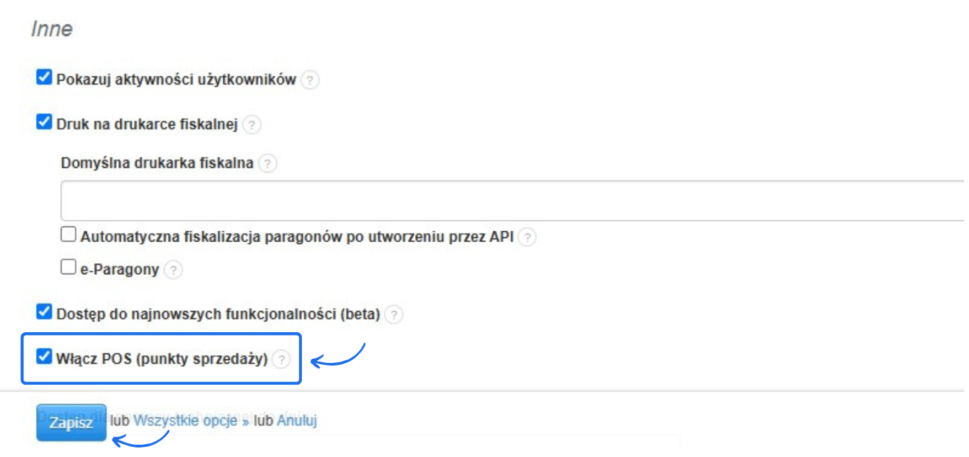Click the Dostęp do najnowszych funkcjonalności label
The width and height of the screenshot is (969, 457).
pyautogui.click(x=218, y=314)
